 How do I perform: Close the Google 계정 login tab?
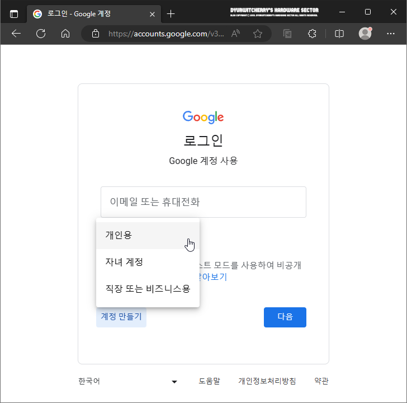pos(153,15)
